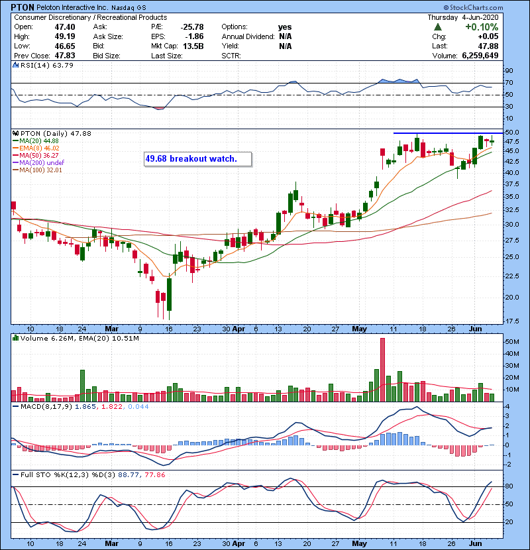Click the RSI 70 overbought axis label
This screenshot has height=550, width=530.
click(x=509, y=83)
